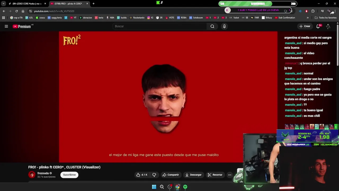This screenshot has height=191, width=339.
Task: Open the account avatar menu
Action: [328, 26]
